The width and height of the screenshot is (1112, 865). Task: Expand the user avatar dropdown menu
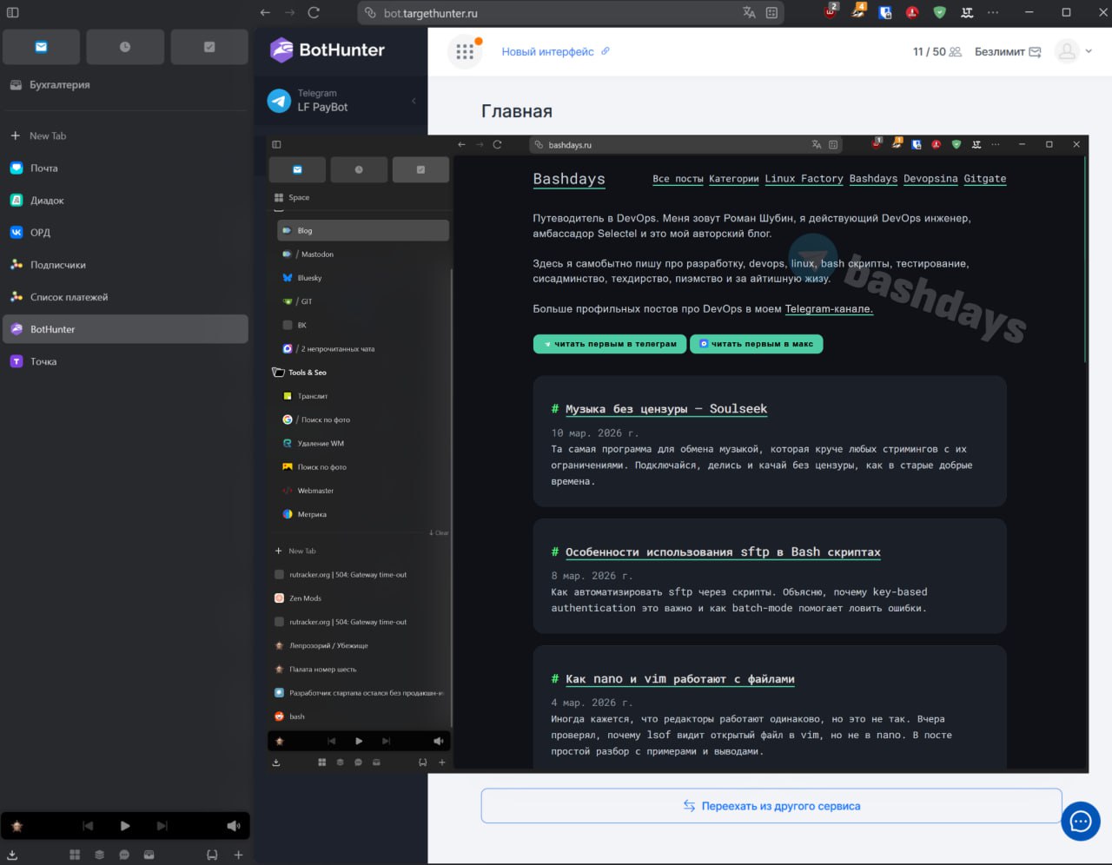click(x=1074, y=51)
